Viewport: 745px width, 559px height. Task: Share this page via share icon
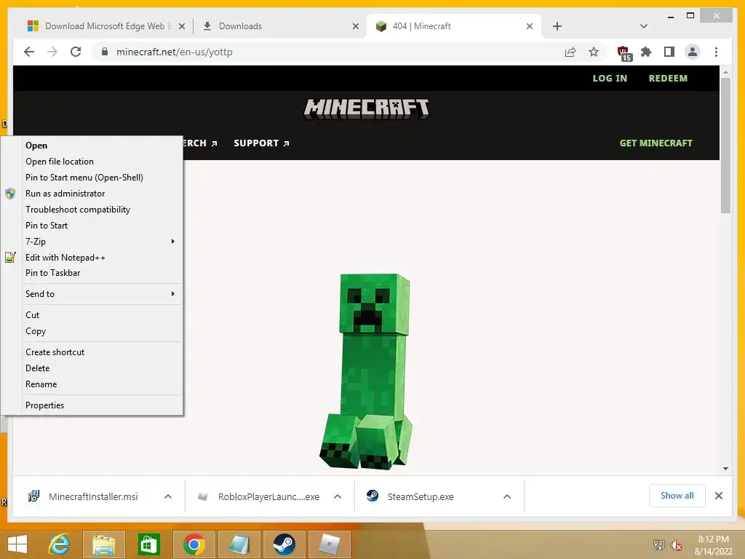click(570, 52)
